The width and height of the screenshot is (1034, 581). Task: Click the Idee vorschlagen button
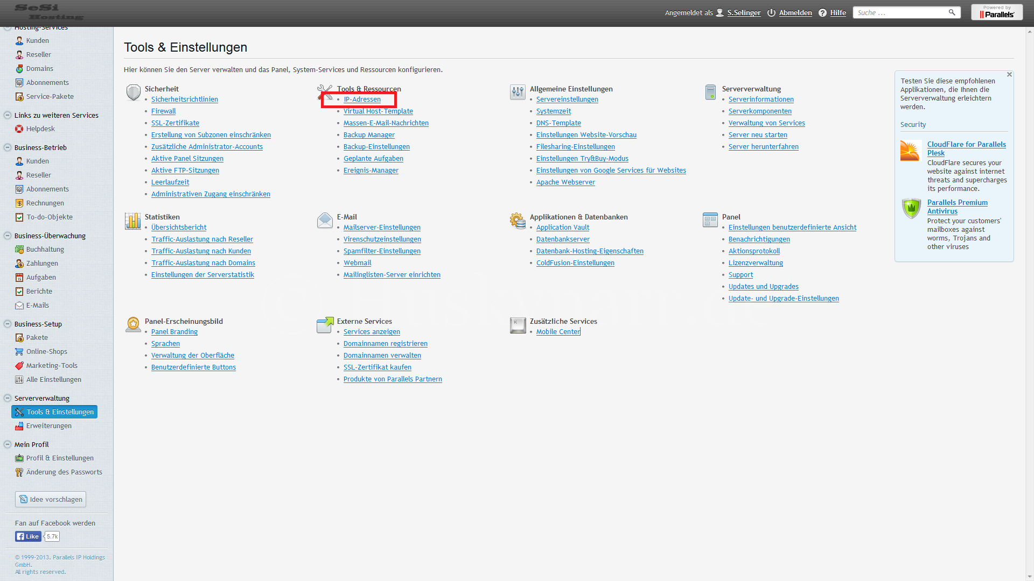click(x=51, y=499)
